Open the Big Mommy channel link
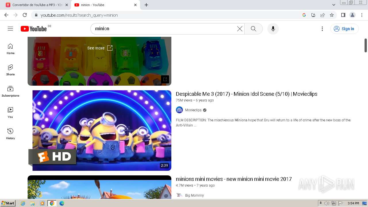This screenshot has height=207, width=368. click(194, 195)
